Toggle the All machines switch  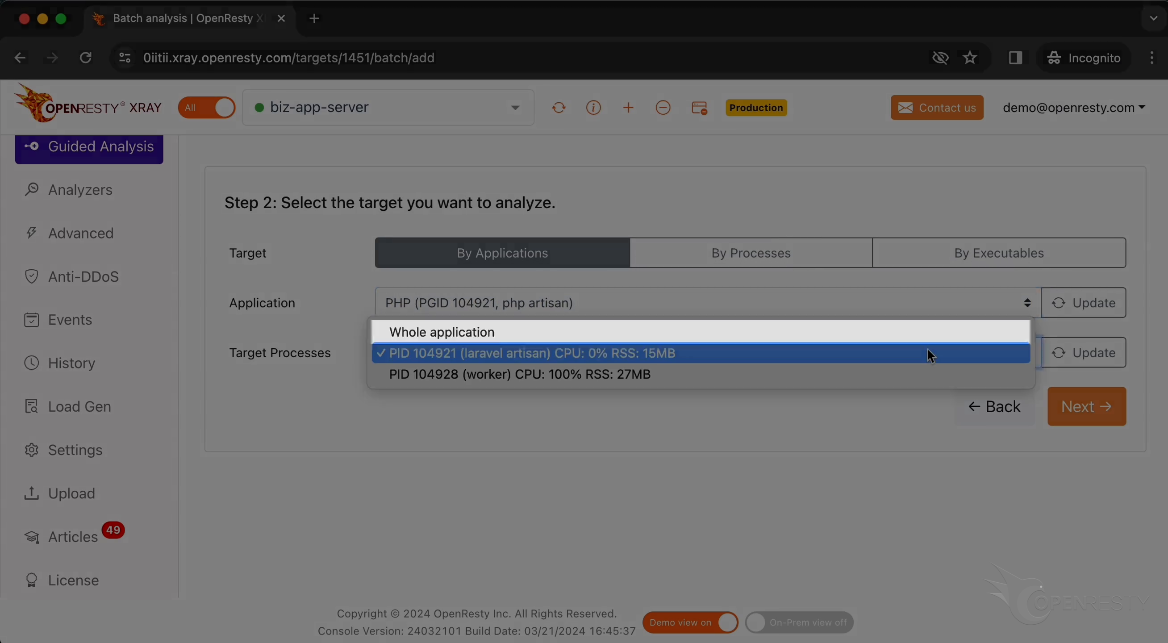[207, 108]
